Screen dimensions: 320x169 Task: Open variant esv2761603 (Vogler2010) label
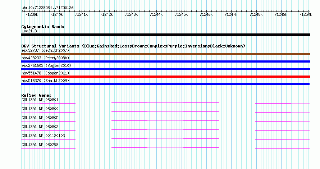(46, 65)
